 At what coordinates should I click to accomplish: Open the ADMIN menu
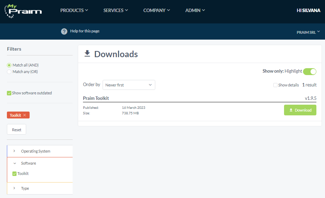coord(195,10)
